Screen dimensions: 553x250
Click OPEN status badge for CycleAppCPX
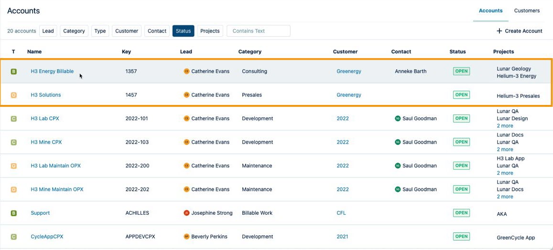click(461, 237)
